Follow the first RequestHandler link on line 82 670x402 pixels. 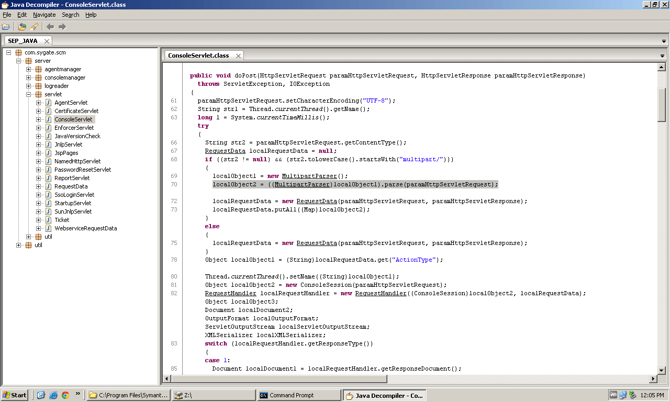point(231,293)
